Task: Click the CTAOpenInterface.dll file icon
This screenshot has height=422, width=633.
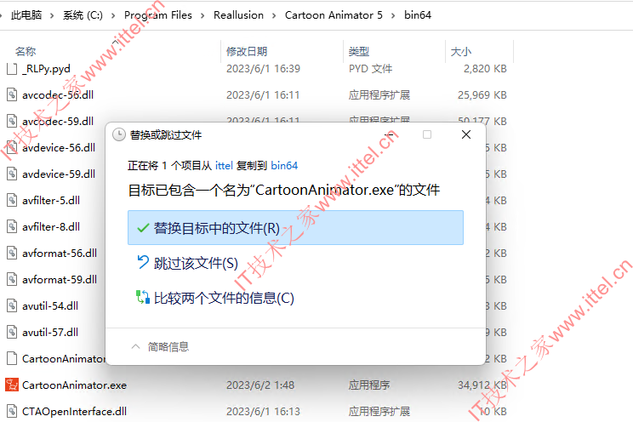Action: pos(12,411)
